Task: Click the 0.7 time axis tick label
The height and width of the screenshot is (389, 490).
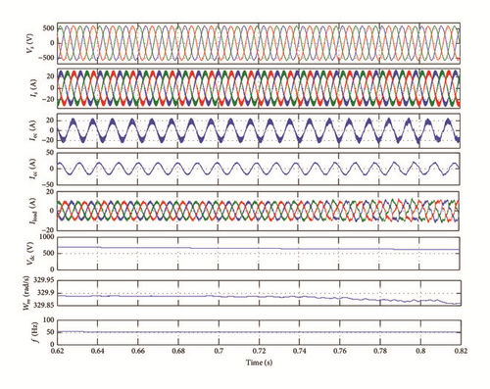Action: pyautogui.click(x=219, y=352)
